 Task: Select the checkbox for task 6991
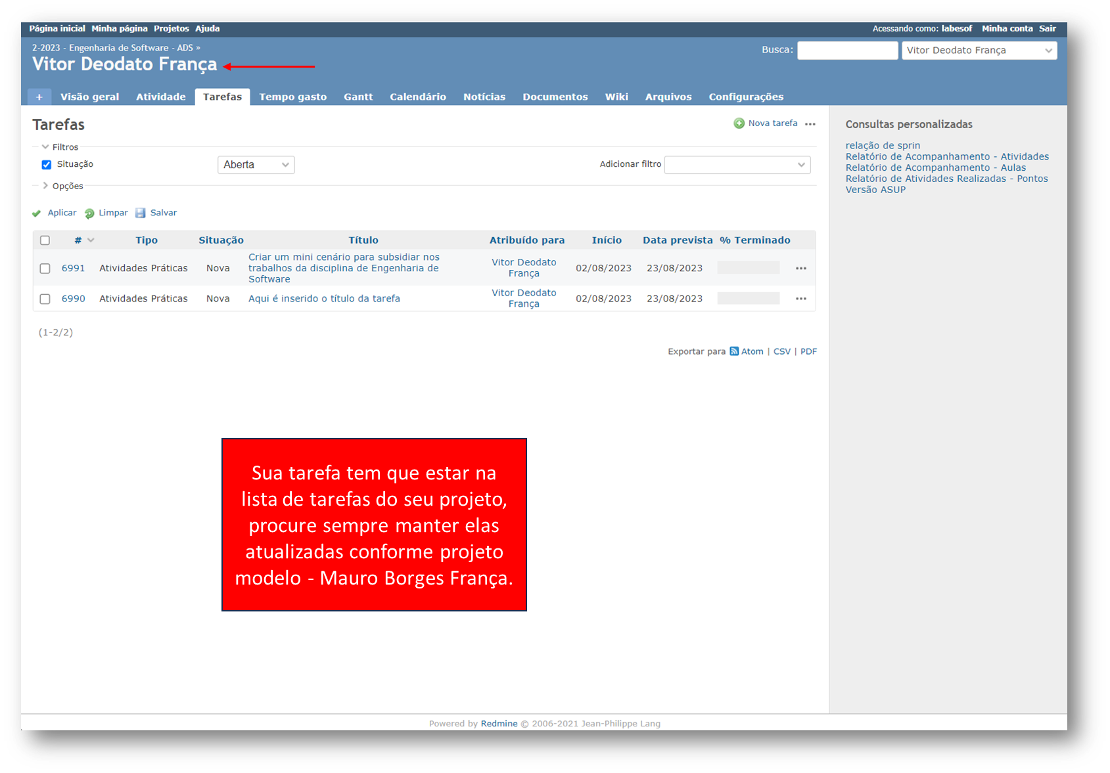pyautogui.click(x=45, y=269)
